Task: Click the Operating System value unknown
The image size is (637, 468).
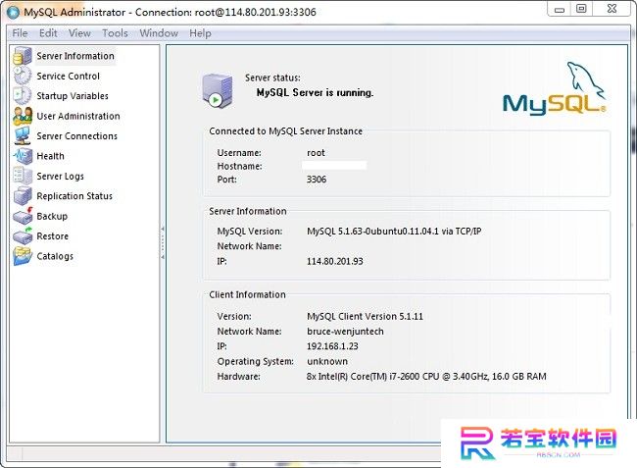Action: click(327, 361)
